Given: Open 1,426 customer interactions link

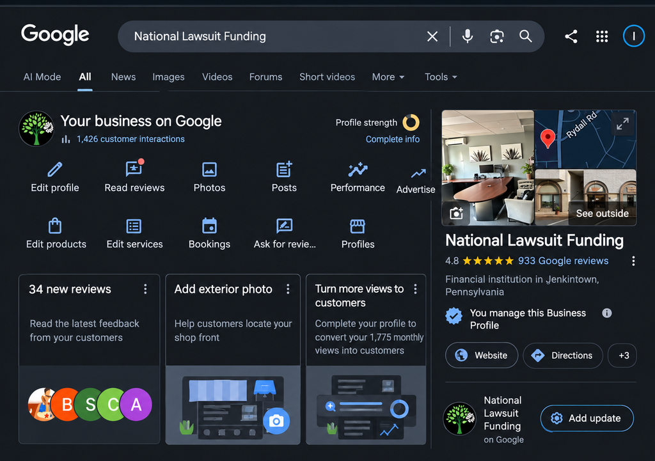Looking at the screenshot, I should coord(130,139).
